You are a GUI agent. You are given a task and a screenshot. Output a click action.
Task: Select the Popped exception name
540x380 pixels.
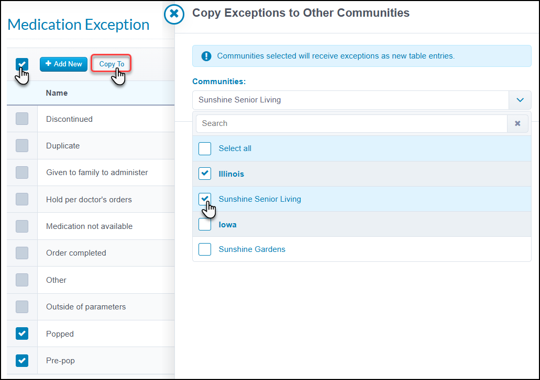(x=60, y=334)
